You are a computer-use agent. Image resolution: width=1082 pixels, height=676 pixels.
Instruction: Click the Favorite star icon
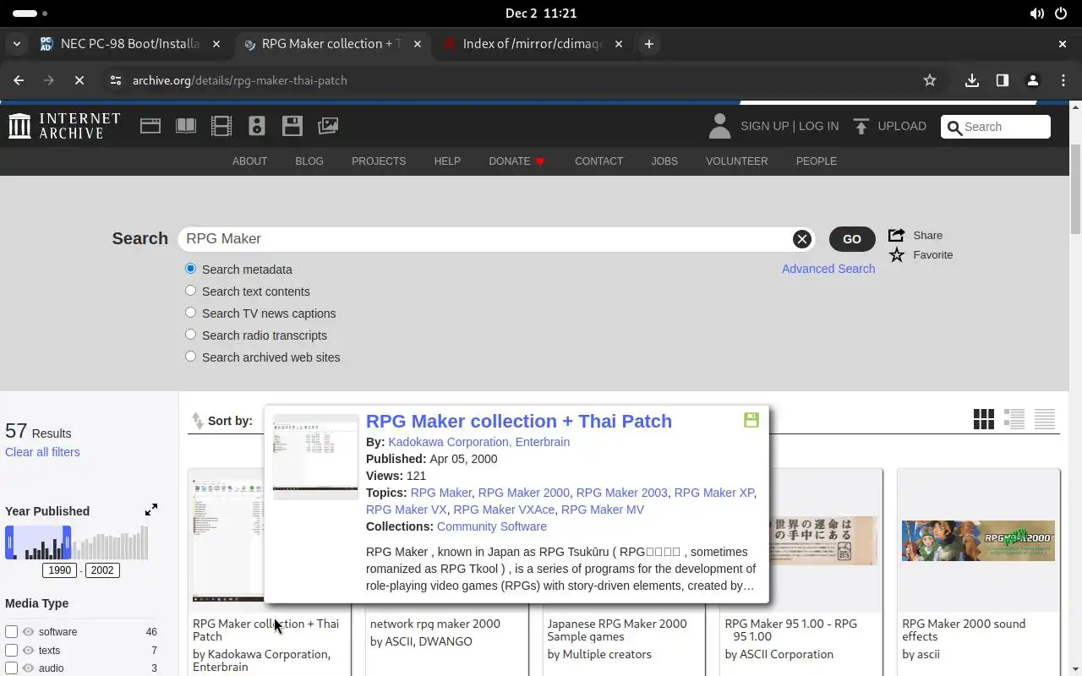[897, 254]
